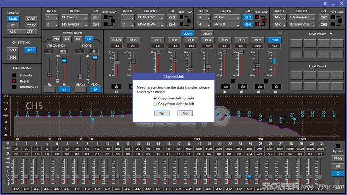347x195 pixels.
Task: Click the link icon joining CH7 and CH8
Action: [340, 20]
